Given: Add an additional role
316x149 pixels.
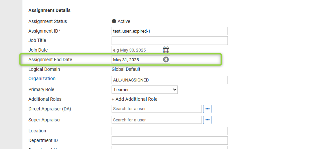Looking at the screenshot, I should pos(134,99).
